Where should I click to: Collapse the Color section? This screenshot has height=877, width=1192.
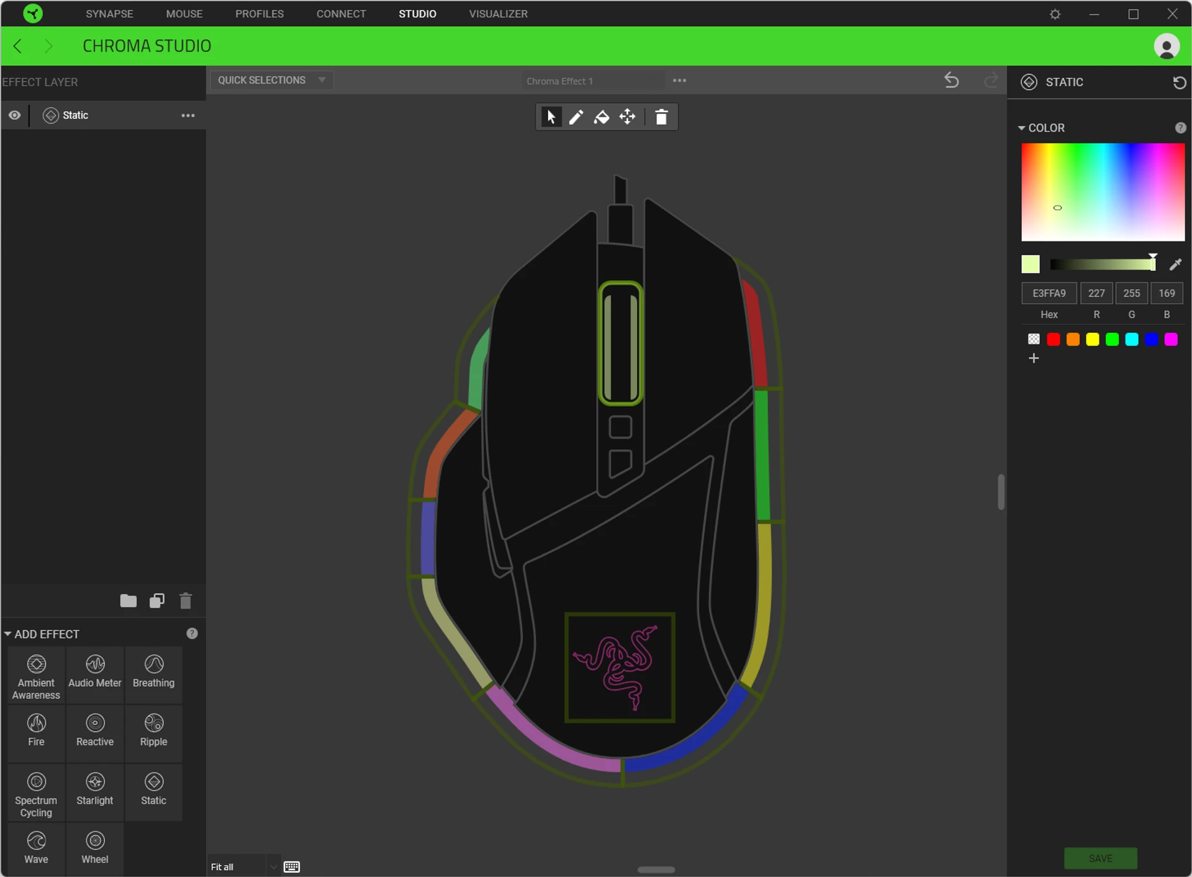pos(1021,128)
